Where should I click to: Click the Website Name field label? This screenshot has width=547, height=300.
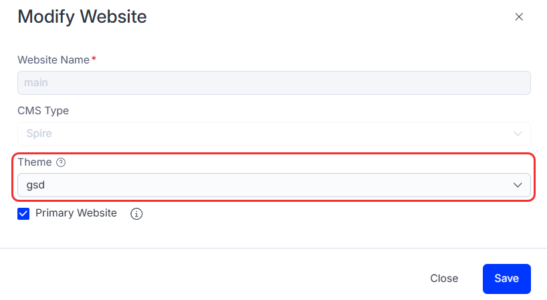53,59
